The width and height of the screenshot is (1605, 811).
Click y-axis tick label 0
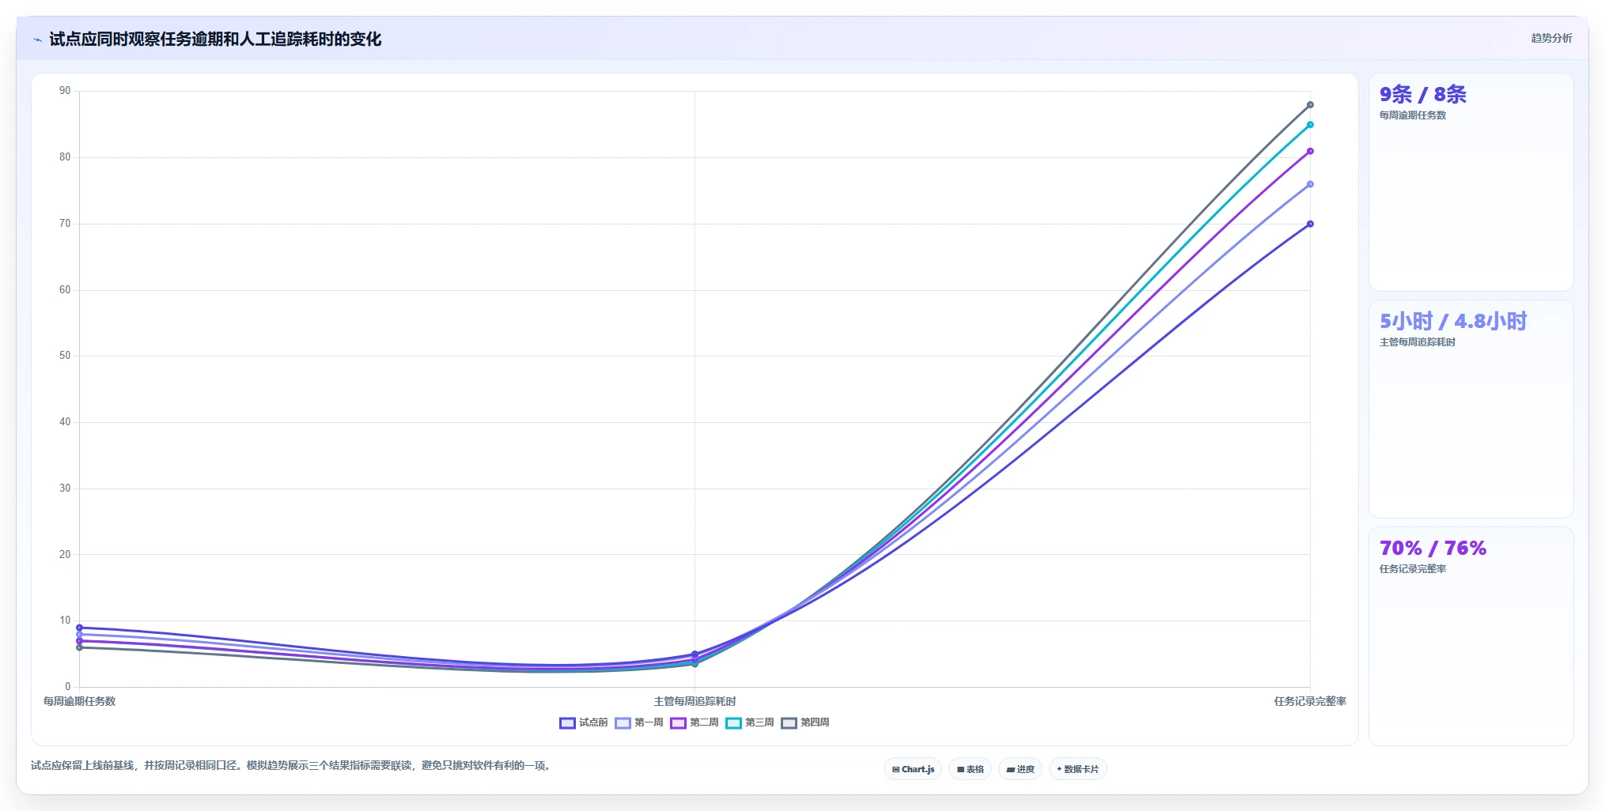click(68, 687)
